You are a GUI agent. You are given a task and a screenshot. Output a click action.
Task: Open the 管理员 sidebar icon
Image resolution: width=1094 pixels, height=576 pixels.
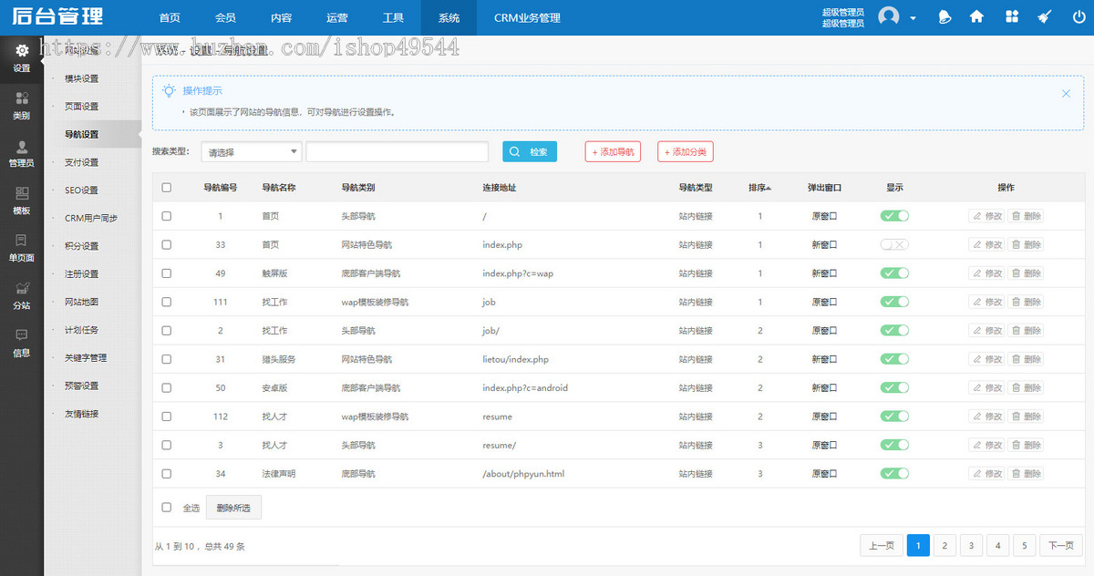coord(22,146)
